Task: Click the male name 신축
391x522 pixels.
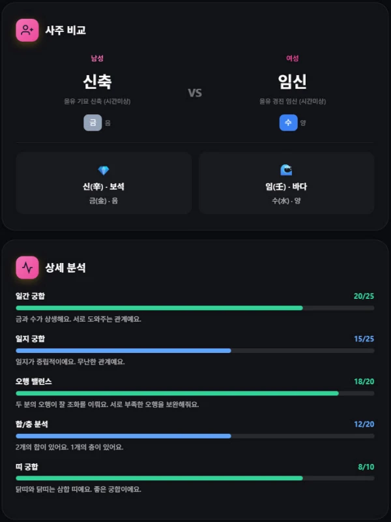Action: (97, 82)
